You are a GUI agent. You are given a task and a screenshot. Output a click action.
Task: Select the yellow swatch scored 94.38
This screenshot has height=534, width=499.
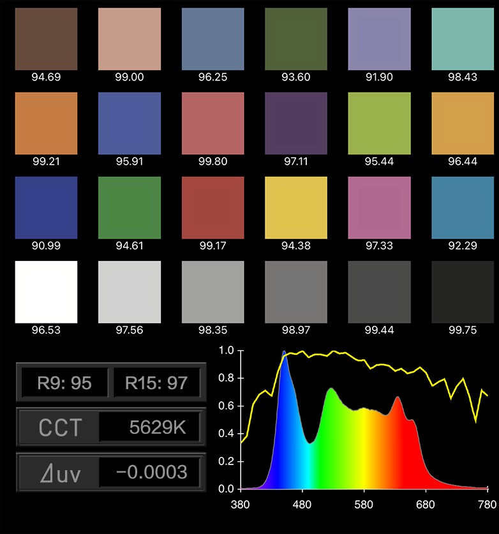[296, 208]
